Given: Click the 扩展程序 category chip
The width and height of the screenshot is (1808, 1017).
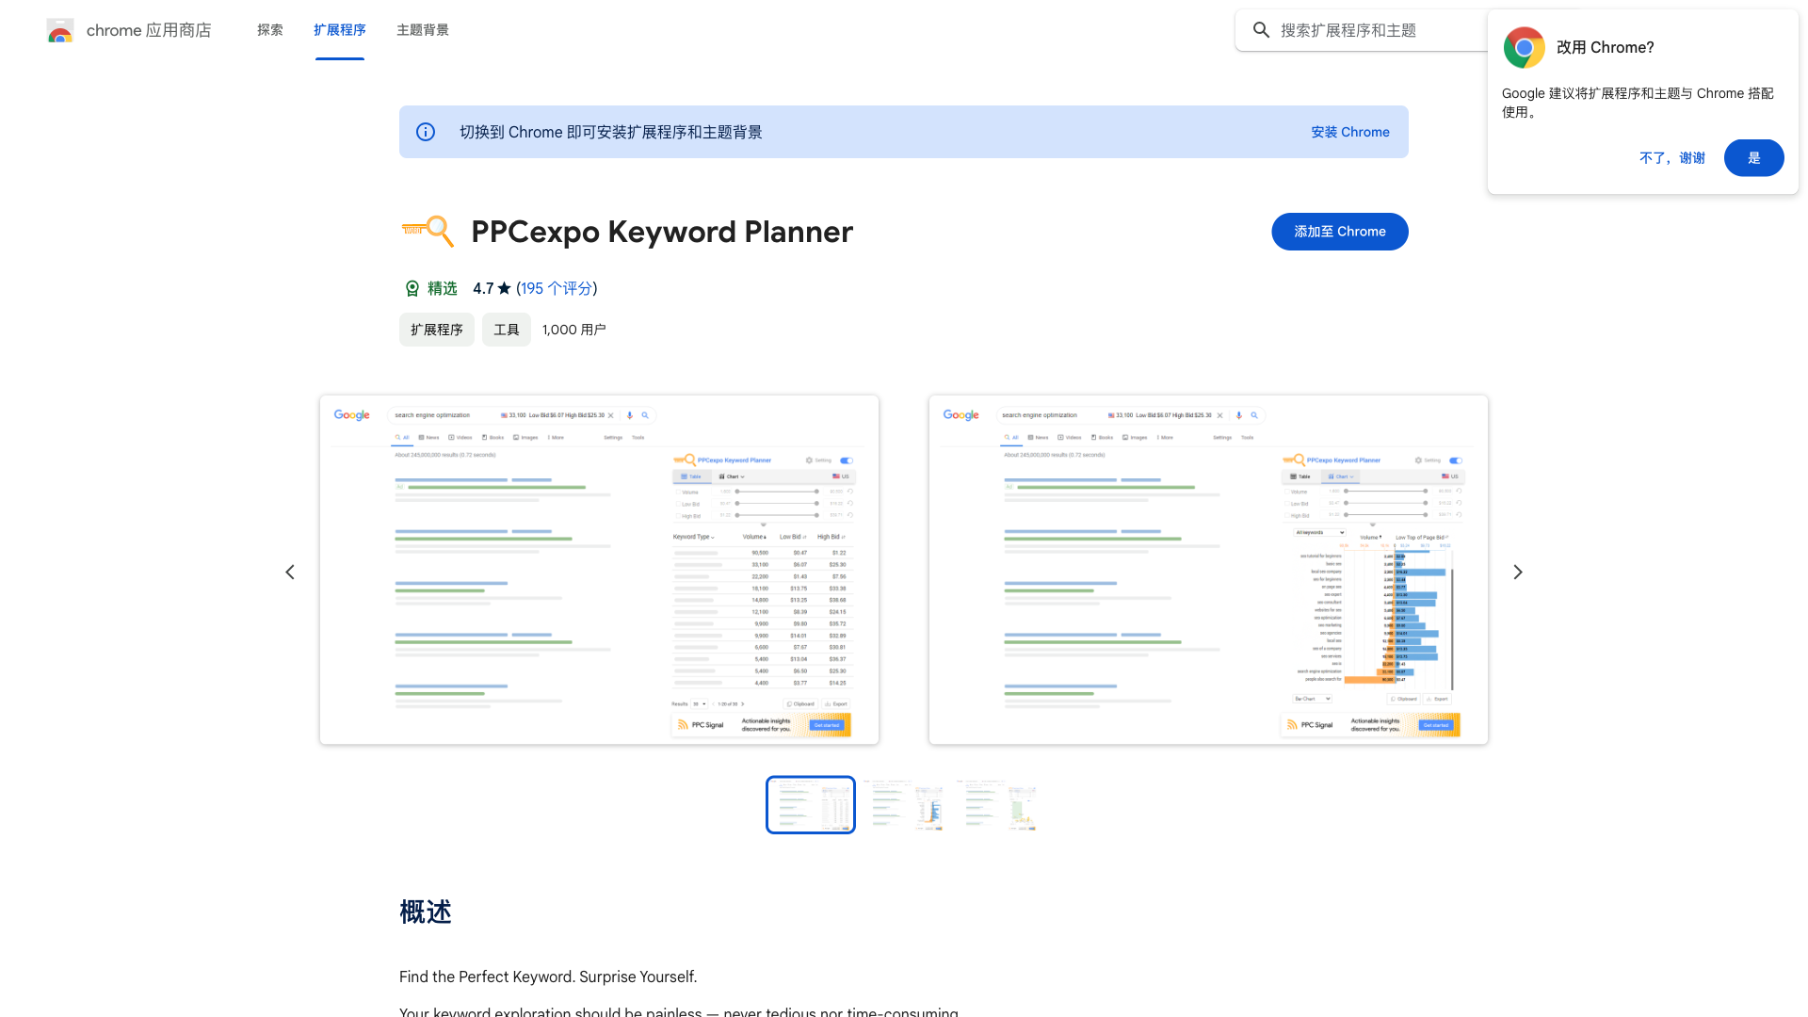Looking at the screenshot, I should [x=437, y=330].
